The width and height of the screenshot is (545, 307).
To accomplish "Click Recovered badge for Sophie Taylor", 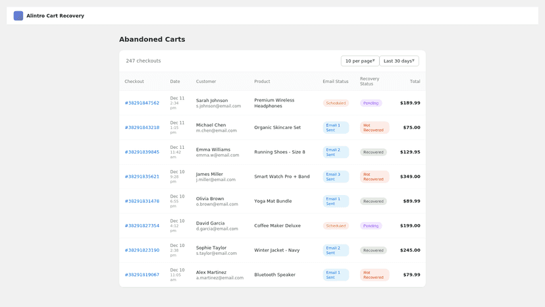I will tap(373, 250).
